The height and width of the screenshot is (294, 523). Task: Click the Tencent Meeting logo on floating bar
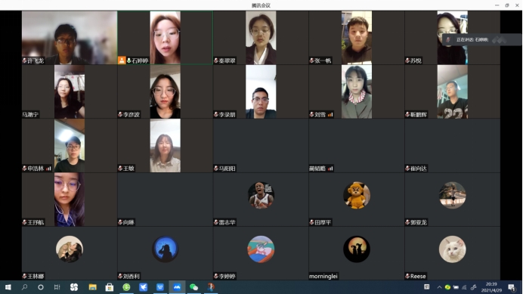pos(500,40)
